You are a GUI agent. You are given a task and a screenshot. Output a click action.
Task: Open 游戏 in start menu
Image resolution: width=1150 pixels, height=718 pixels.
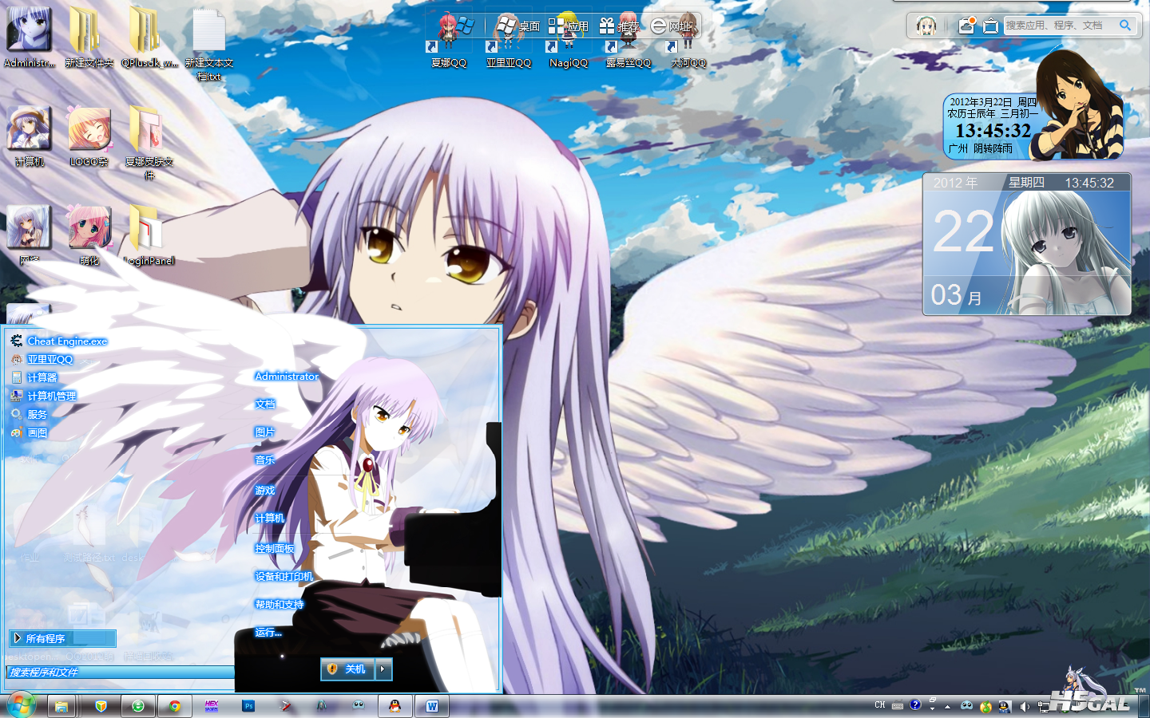click(265, 491)
